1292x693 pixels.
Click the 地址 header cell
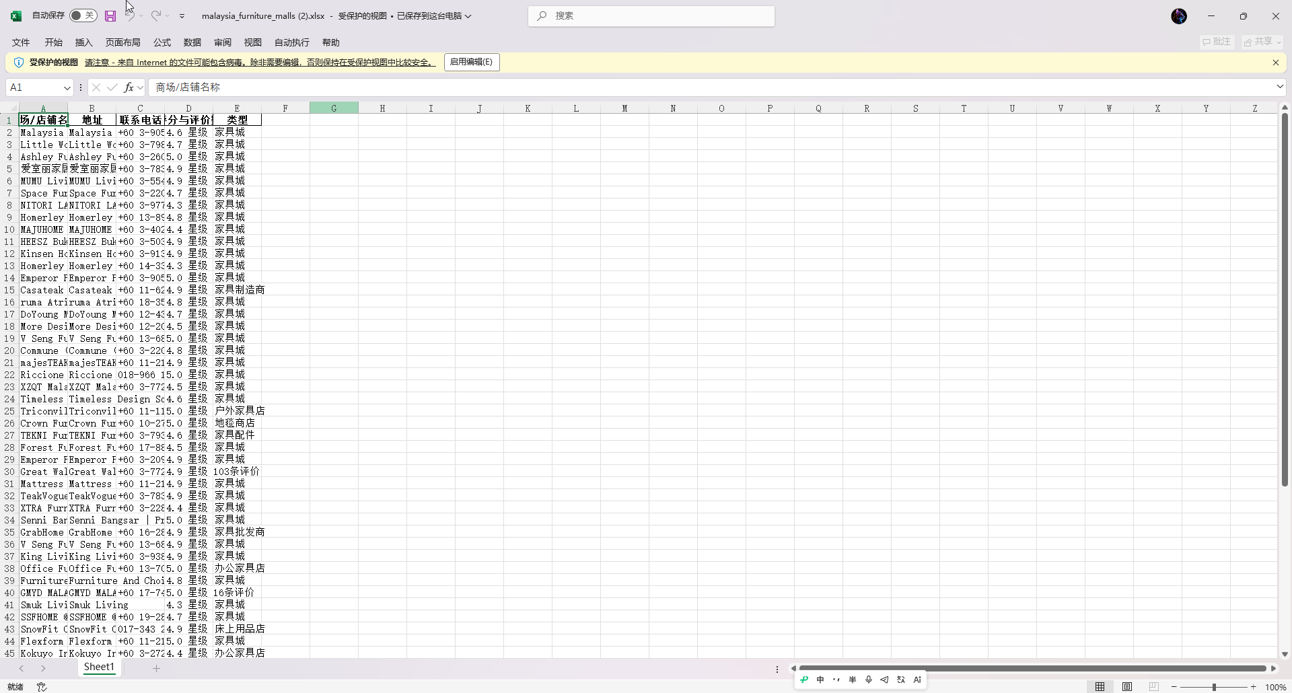(92, 120)
